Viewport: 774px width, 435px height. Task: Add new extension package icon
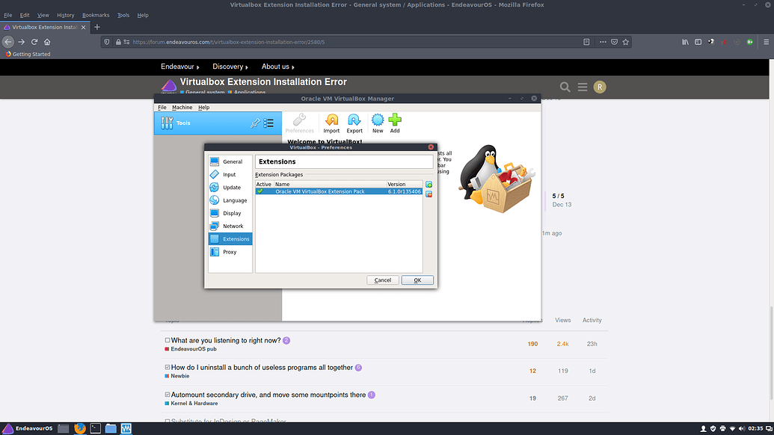429,185
